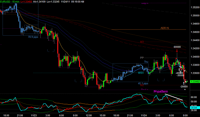Click the 11/24 date on time axis

(x=144, y=115)
